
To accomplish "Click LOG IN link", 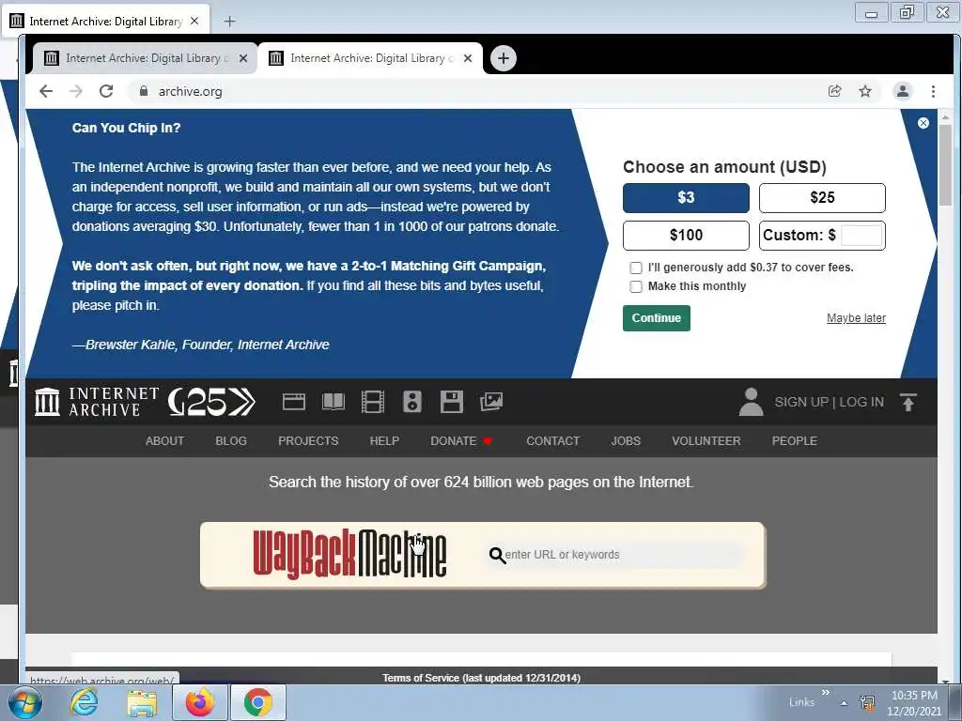I will tap(861, 402).
